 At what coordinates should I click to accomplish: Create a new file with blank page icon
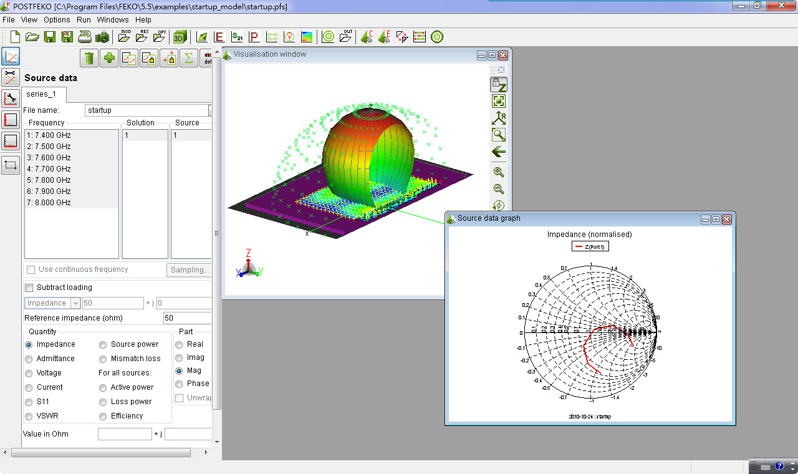click(15, 37)
